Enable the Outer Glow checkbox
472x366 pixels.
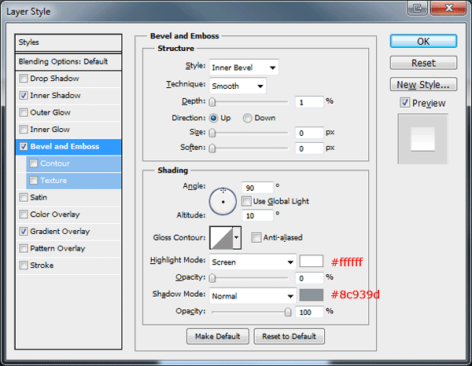[24, 112]
